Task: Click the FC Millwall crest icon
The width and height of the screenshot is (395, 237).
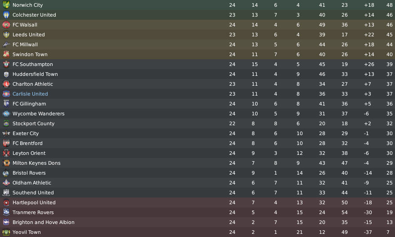Action: (x=6, y=44)
